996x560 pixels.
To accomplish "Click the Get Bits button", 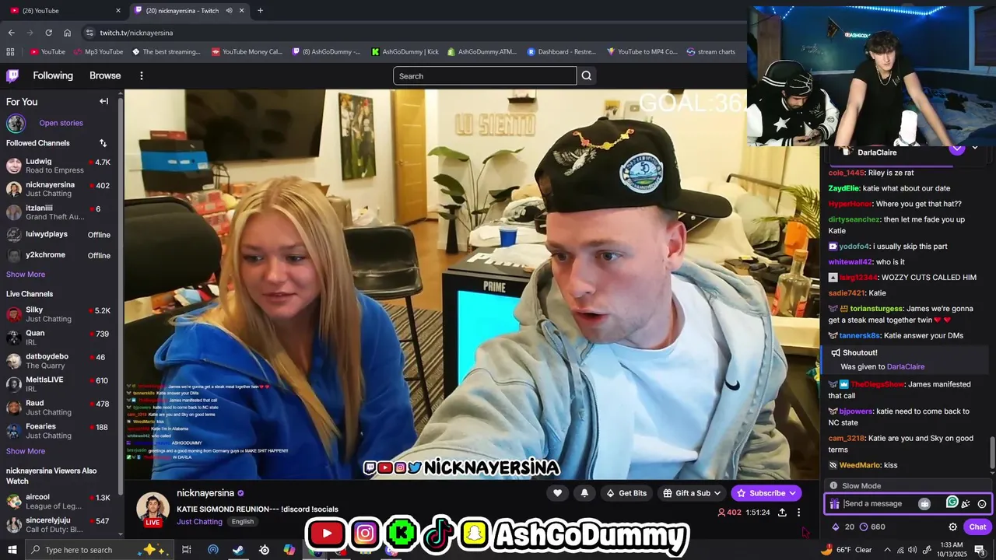I will (626, 493).
